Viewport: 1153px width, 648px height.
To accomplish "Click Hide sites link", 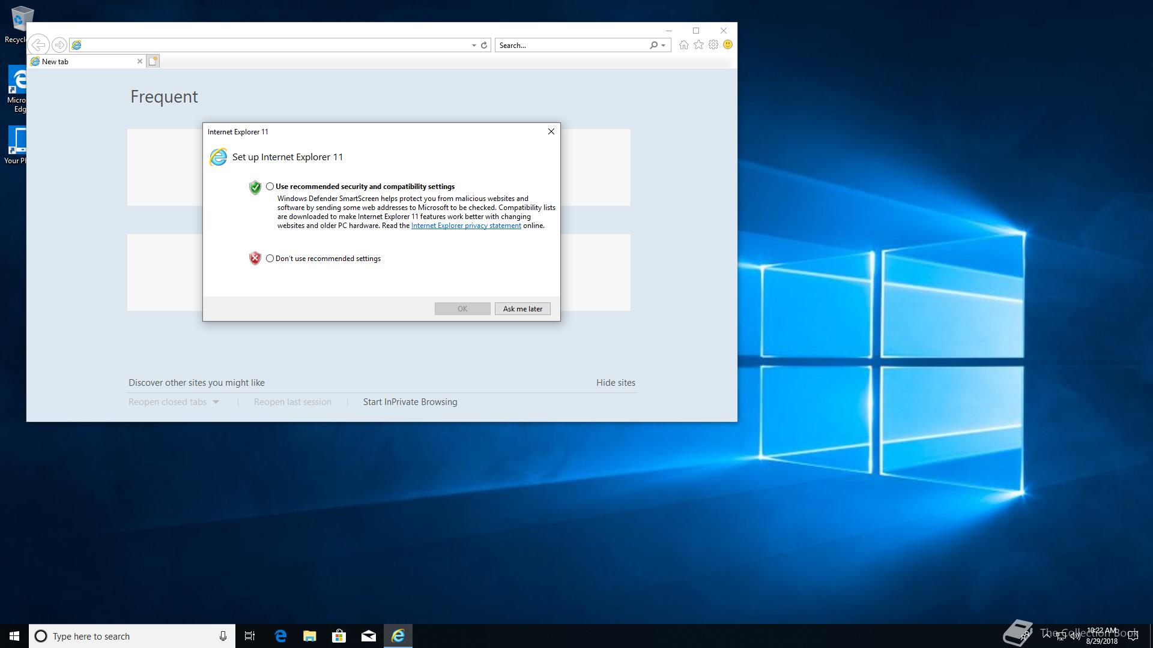I will pos(616,383).
